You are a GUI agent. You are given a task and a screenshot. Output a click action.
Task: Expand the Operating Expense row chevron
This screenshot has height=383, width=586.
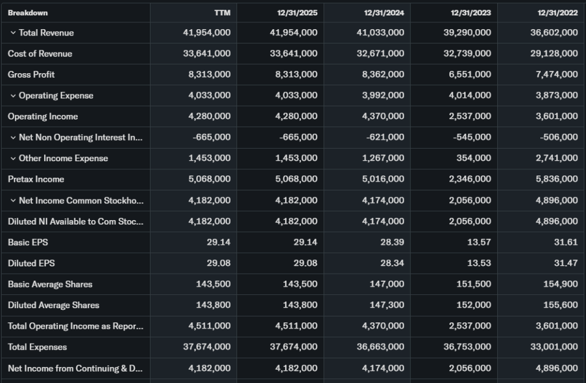tap(13, 95)
